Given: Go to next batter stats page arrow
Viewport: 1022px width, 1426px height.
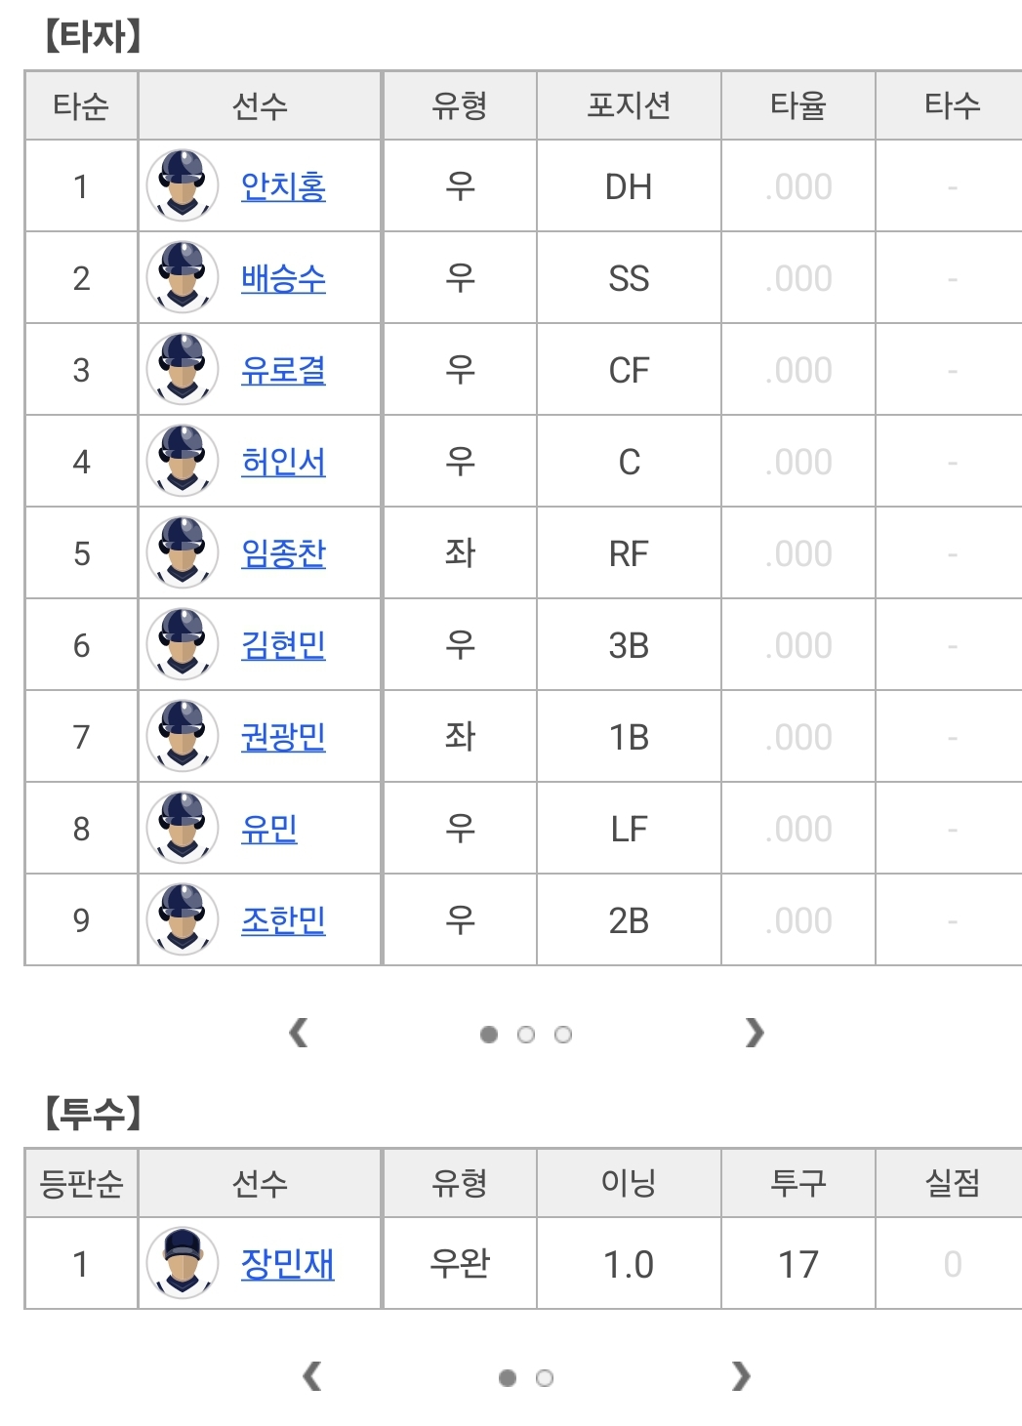Looking at the screenshot, I should click(x=754, y=1033).
